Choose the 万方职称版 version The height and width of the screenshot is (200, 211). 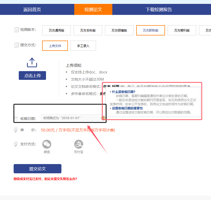coord(151,30)
